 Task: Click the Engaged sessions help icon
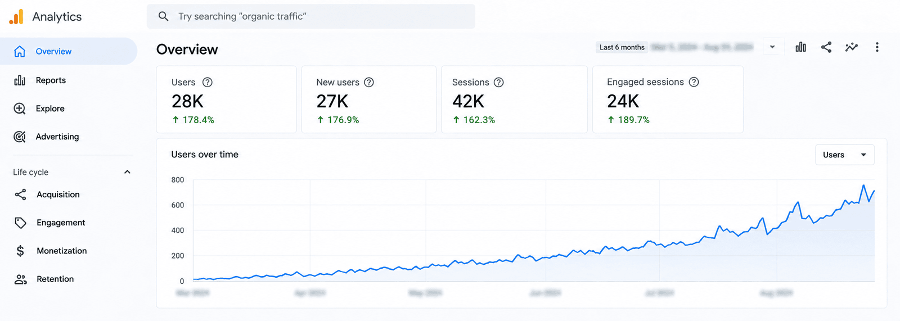694,82
